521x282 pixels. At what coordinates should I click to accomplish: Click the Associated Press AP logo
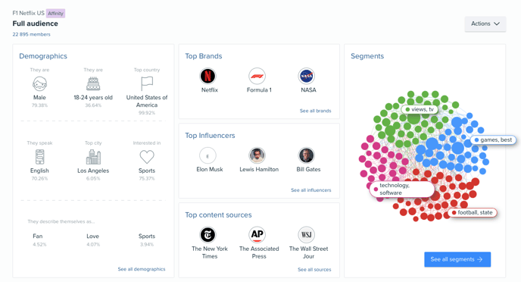[257, 235]
